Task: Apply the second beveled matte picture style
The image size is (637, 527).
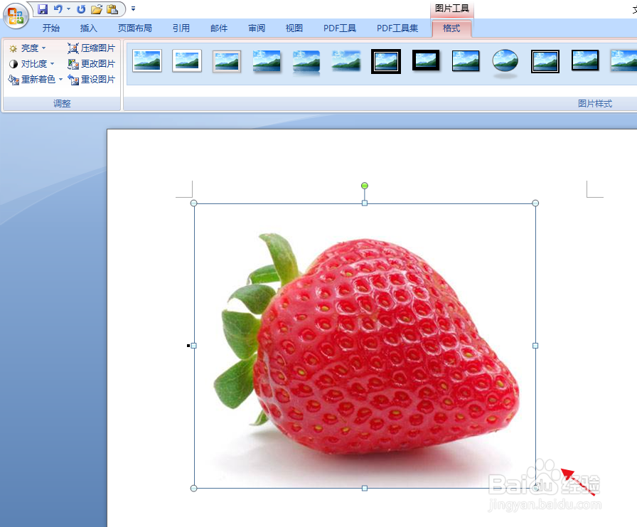Action: (187, 61)
